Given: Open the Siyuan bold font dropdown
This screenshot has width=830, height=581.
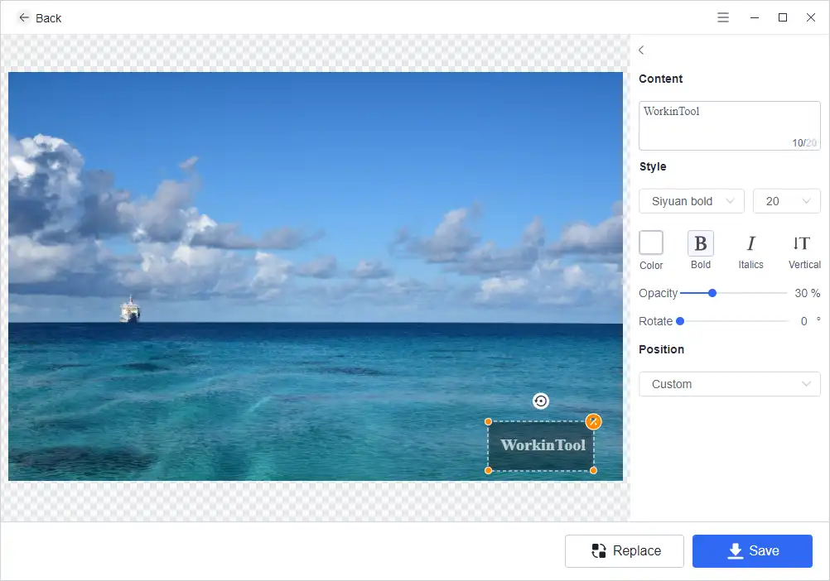Looking at the screenshot, I should [x=692, y=201].
